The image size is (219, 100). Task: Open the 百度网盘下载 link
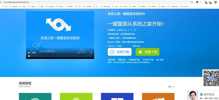134,60
